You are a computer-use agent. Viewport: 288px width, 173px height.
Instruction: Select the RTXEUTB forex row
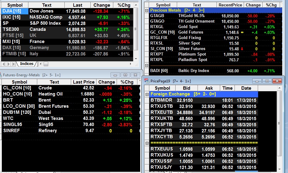click(204, 112)
